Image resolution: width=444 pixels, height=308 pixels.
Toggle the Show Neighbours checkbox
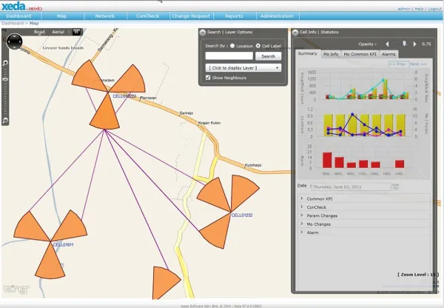(x=208, y=77)
